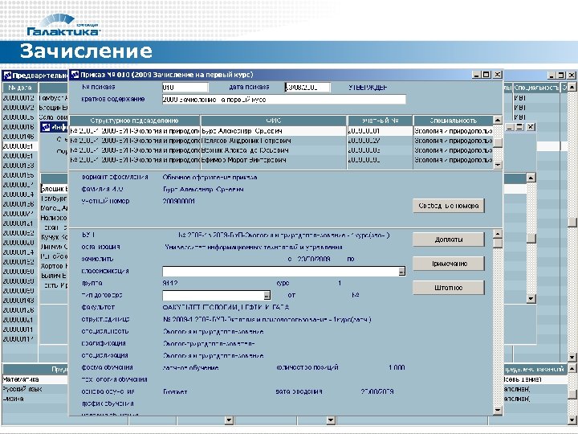Click the details panel's scrollbar thumb
The width and height of the screenshot is (578, 434).
pos(498,244)
